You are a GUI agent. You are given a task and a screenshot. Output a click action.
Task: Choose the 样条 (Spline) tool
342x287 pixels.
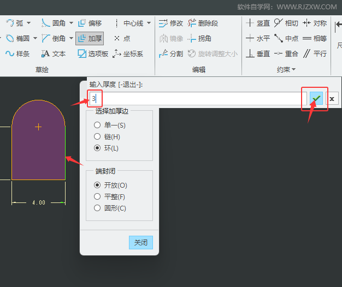tap(17, 53)
